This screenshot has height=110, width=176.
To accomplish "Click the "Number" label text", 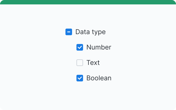I will pos(99,47).
